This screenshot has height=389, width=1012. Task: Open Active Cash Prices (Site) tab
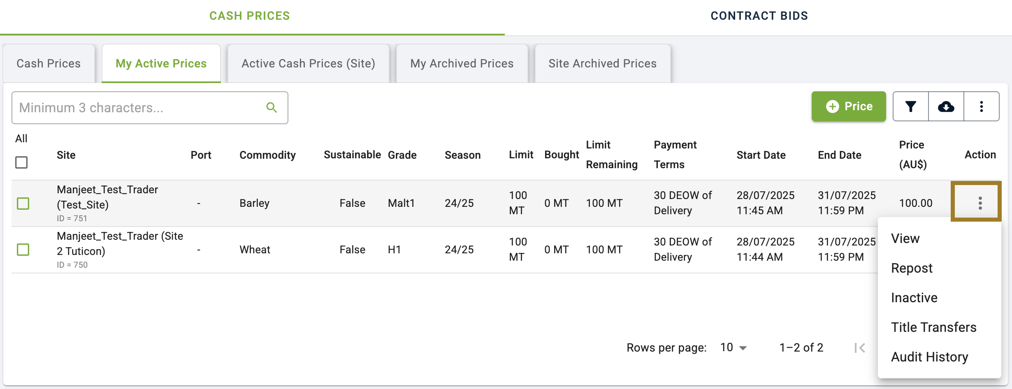(309, 63)
